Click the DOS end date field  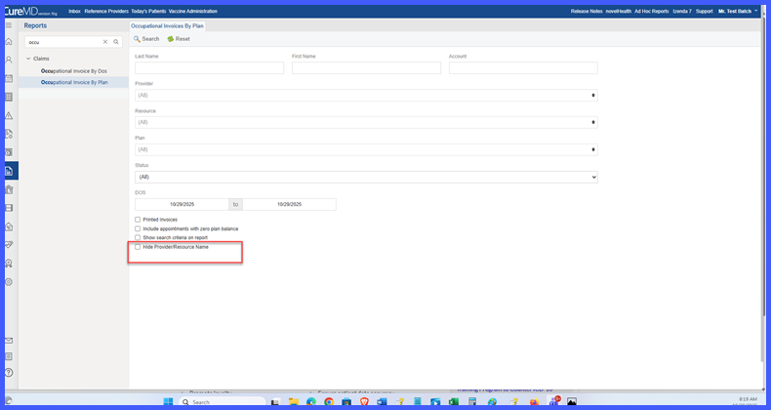coord(290,204)
